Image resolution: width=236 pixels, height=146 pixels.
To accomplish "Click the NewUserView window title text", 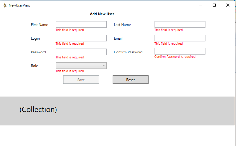I will point(19,5).
